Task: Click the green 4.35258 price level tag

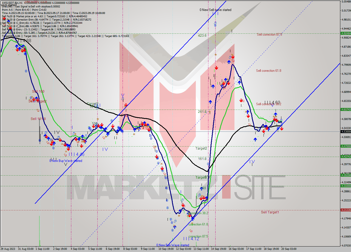Action: point(346,175)
